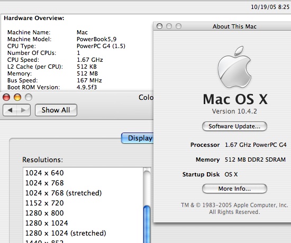Click the 1.67 GHz CPU Speed value
The width and height of the screenshot is (291, 243).
tap(90, 60)
